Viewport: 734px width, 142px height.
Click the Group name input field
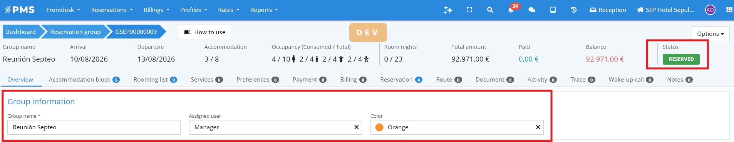click(x=94, y=127)
